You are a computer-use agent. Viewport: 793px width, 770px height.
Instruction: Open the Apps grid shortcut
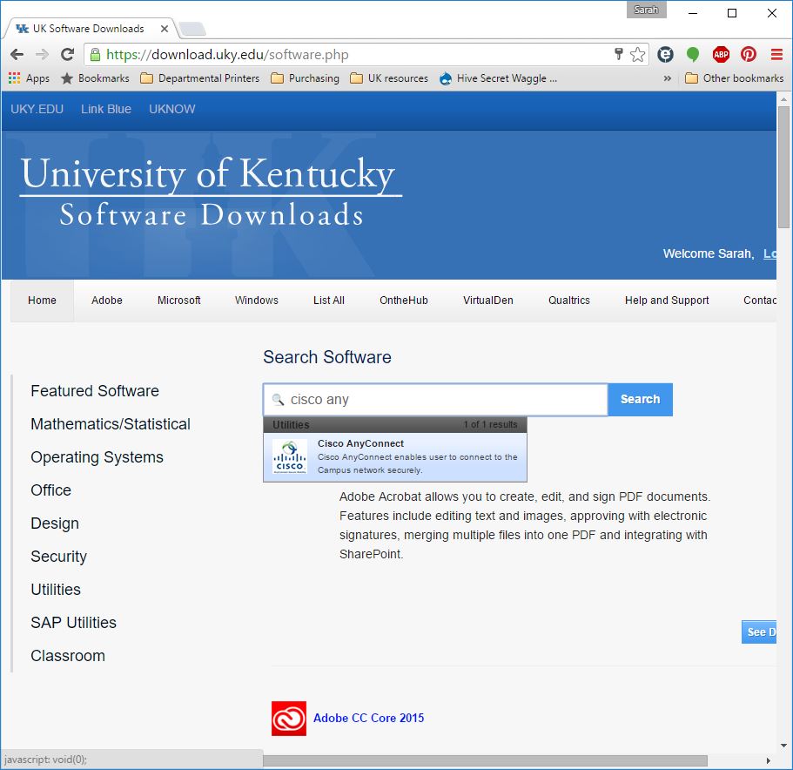(29, 78)
